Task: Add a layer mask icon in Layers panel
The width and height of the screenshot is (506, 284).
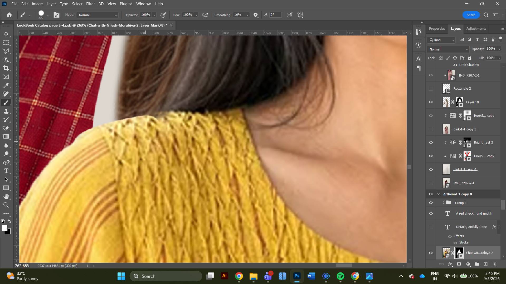Action: click(459, 264)
